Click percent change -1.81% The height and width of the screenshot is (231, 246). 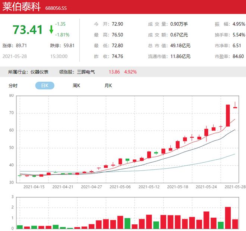click(62, 35)
